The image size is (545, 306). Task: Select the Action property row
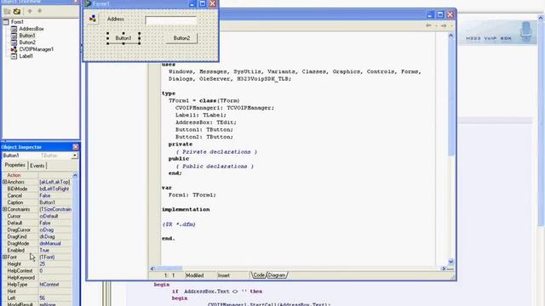[37, 175]
